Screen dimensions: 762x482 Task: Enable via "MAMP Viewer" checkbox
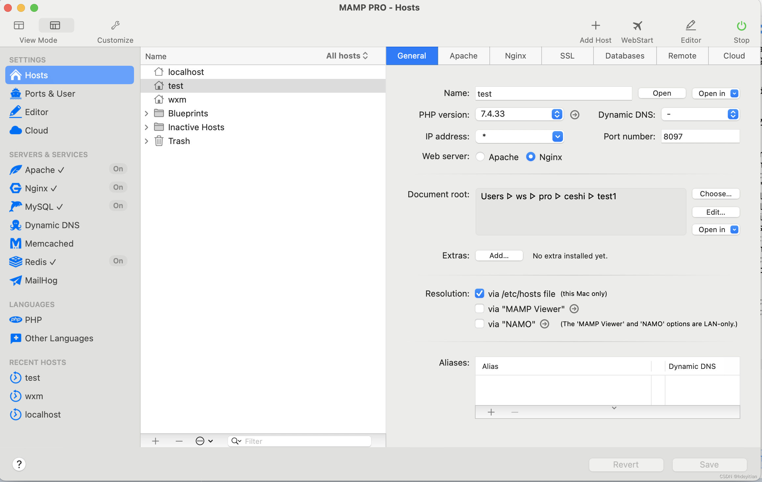[480, 309]
